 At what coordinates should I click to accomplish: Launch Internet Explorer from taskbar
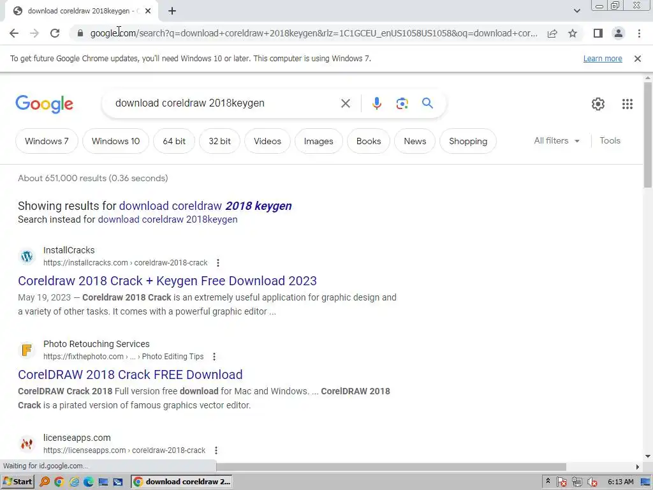tap(74, 482)
